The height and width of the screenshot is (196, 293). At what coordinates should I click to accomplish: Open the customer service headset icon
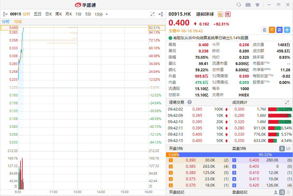pos(239,5)
